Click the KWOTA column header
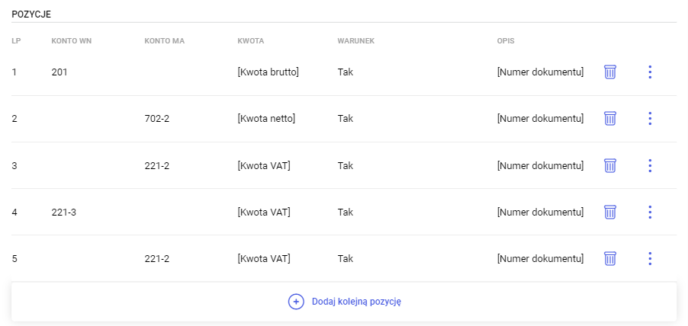This screenshot has width=688, height=326. tap(250, 40)
